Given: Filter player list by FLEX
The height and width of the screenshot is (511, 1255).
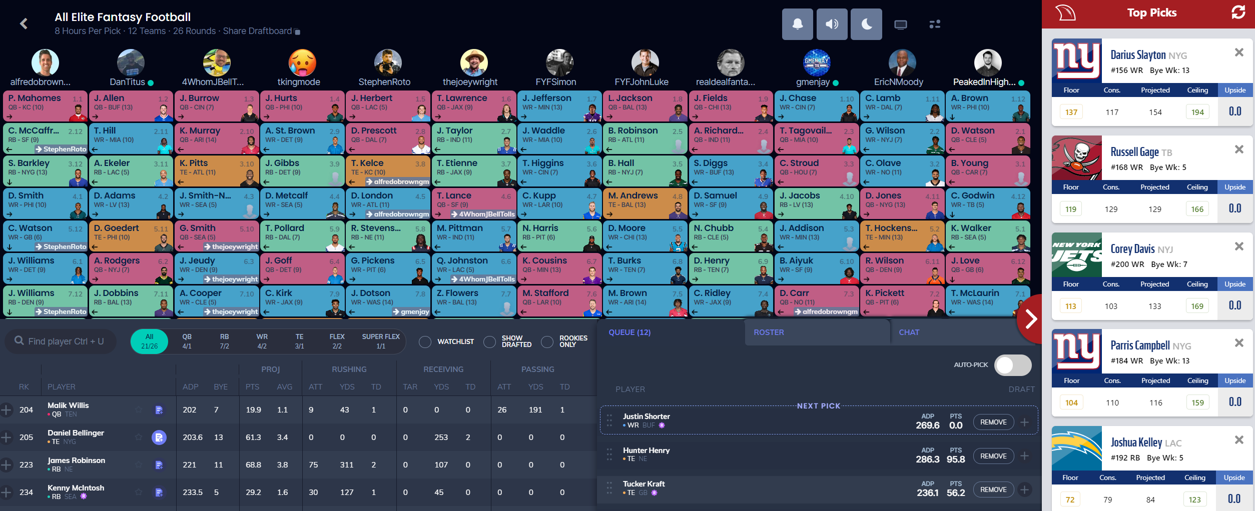Looking at the screenshot, I should coord(337,341).
